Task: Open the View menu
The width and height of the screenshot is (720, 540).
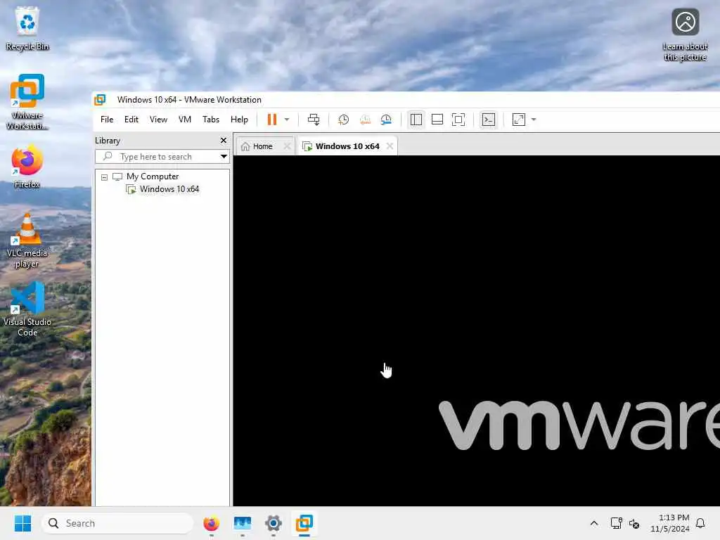Action: [158, 120]
